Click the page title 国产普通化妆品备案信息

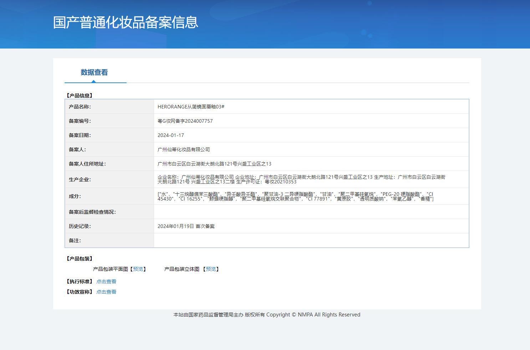point(126,22)
